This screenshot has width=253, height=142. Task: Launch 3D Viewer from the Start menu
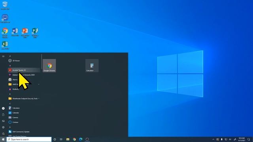pyautogui.click(x=24, y=61)
